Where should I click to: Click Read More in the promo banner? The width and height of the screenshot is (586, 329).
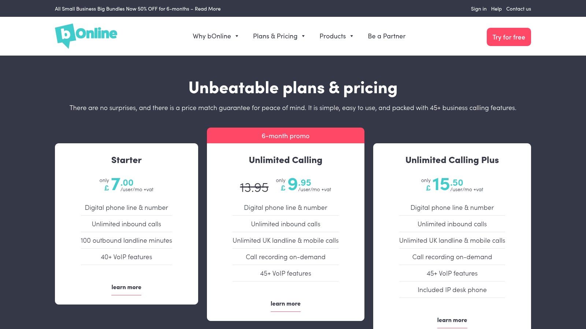pos(208,9)
